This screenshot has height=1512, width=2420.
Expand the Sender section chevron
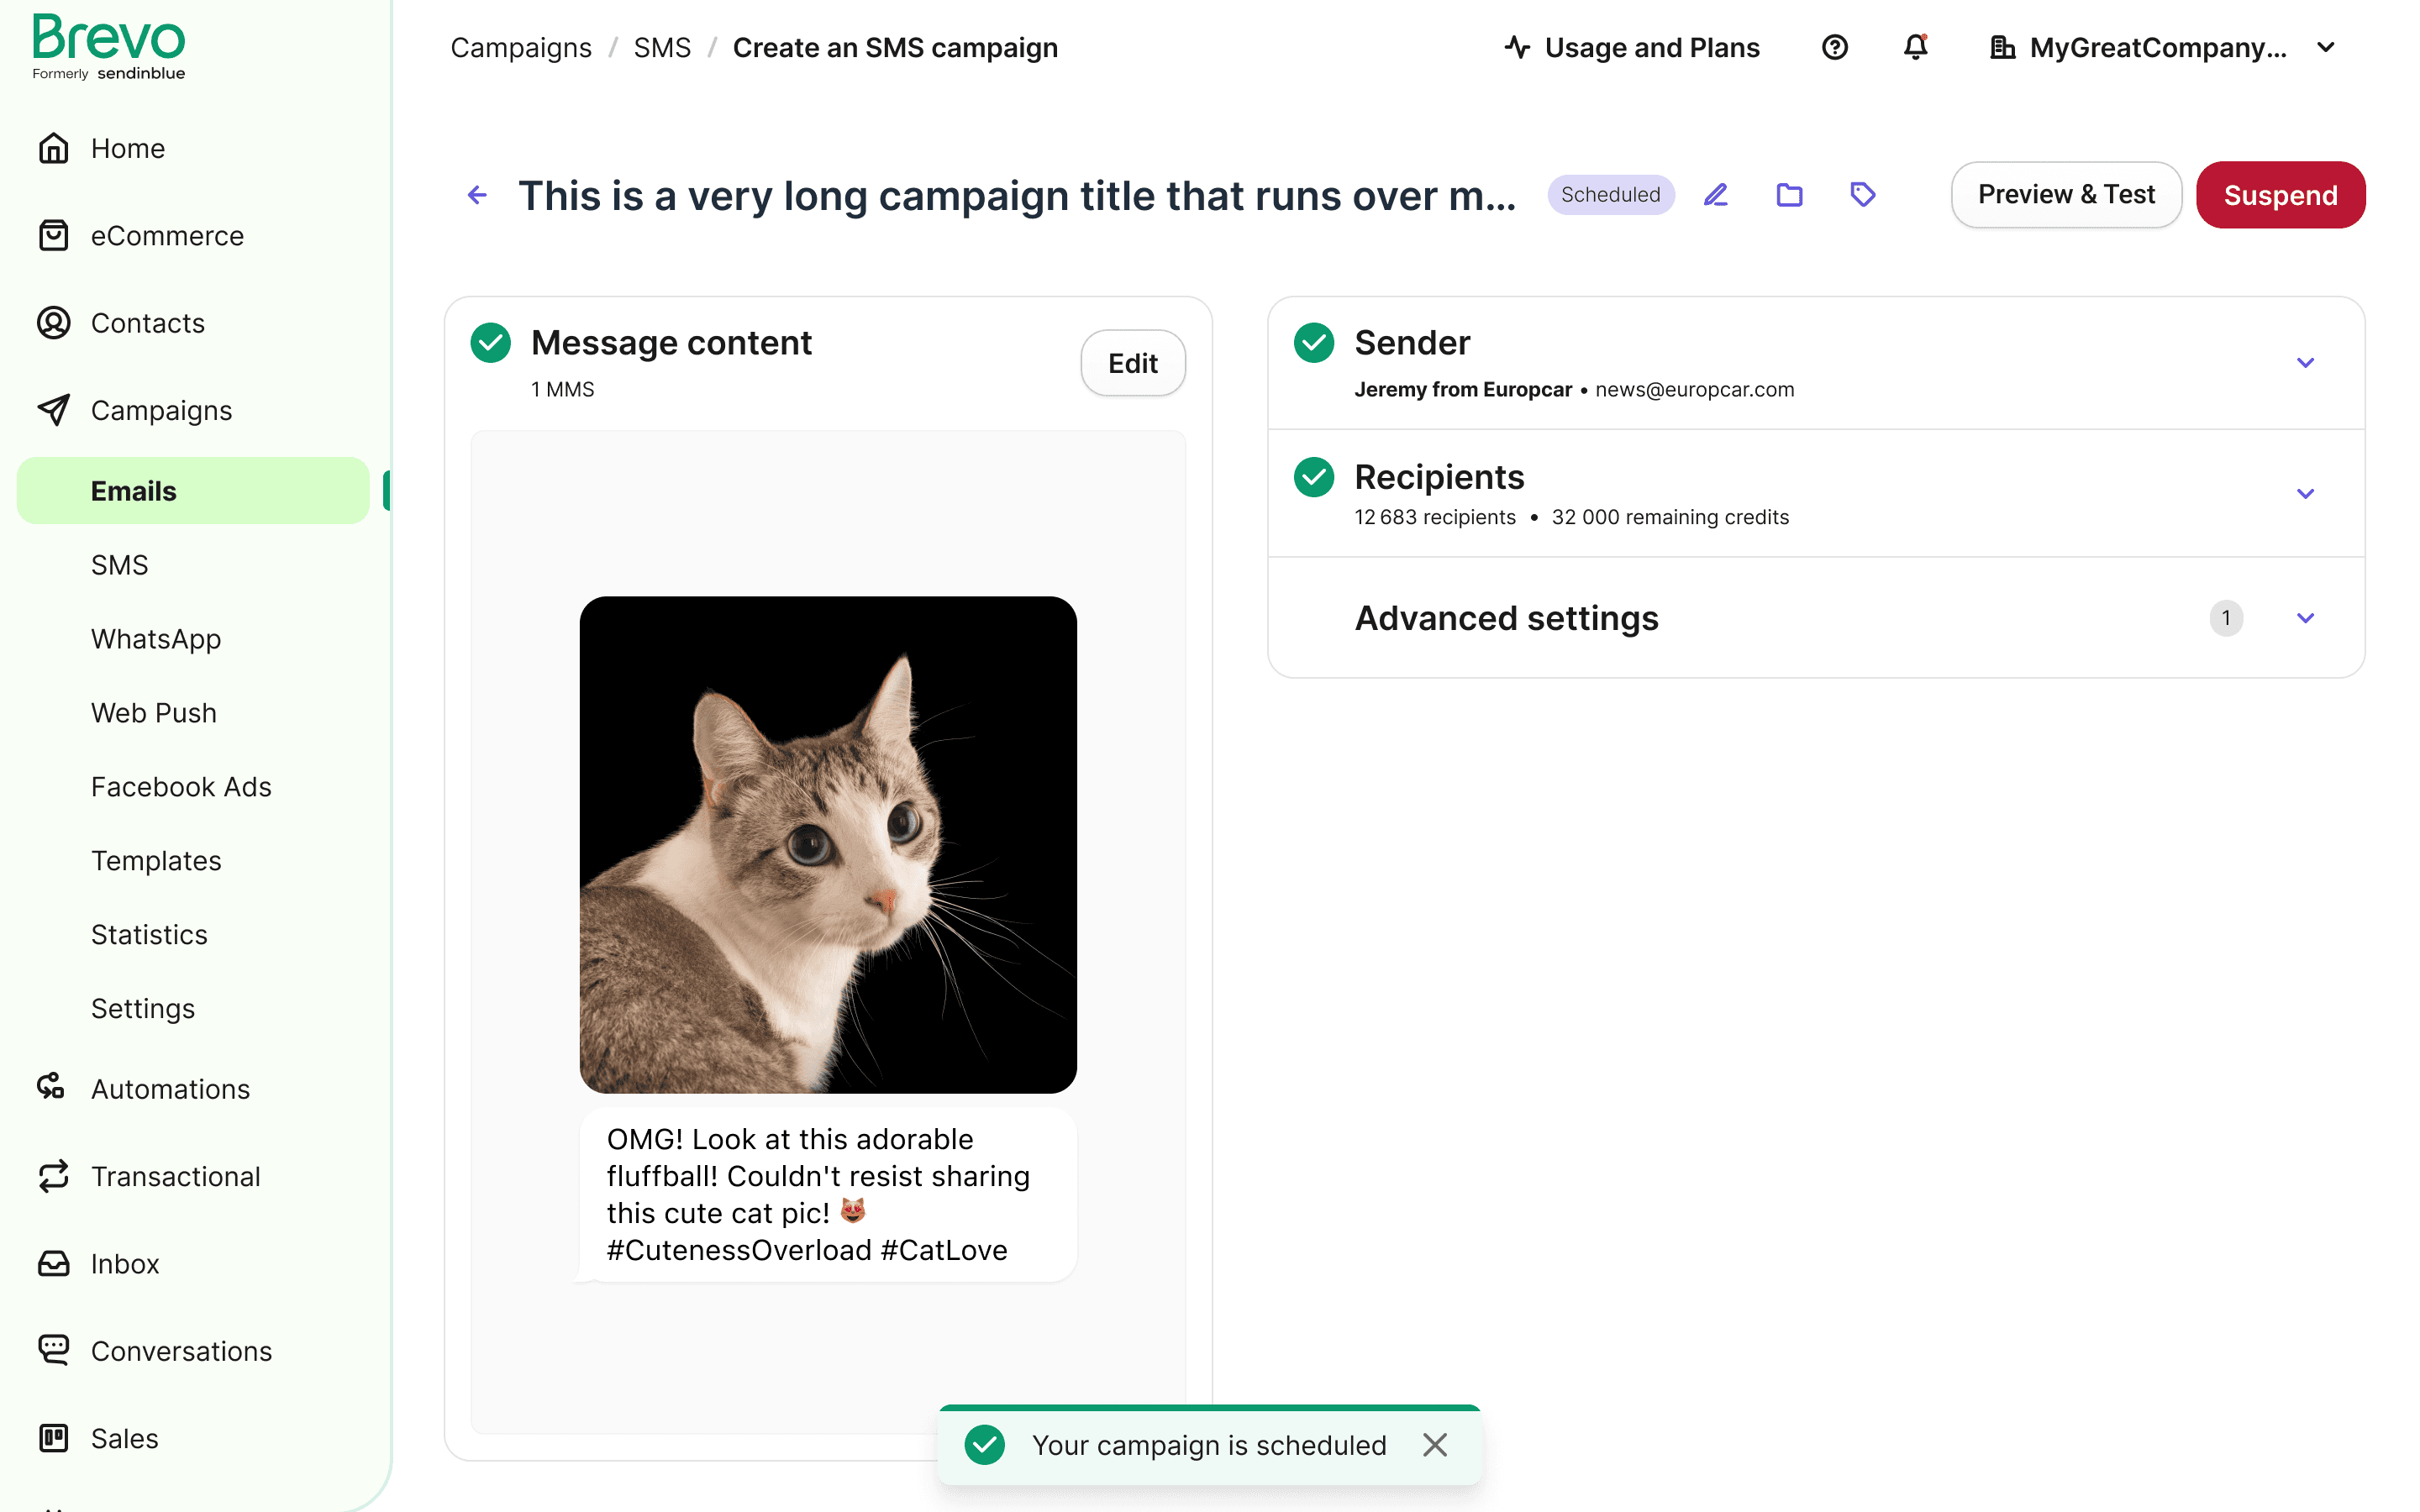pyautogui.click(x=2305, y=363)
